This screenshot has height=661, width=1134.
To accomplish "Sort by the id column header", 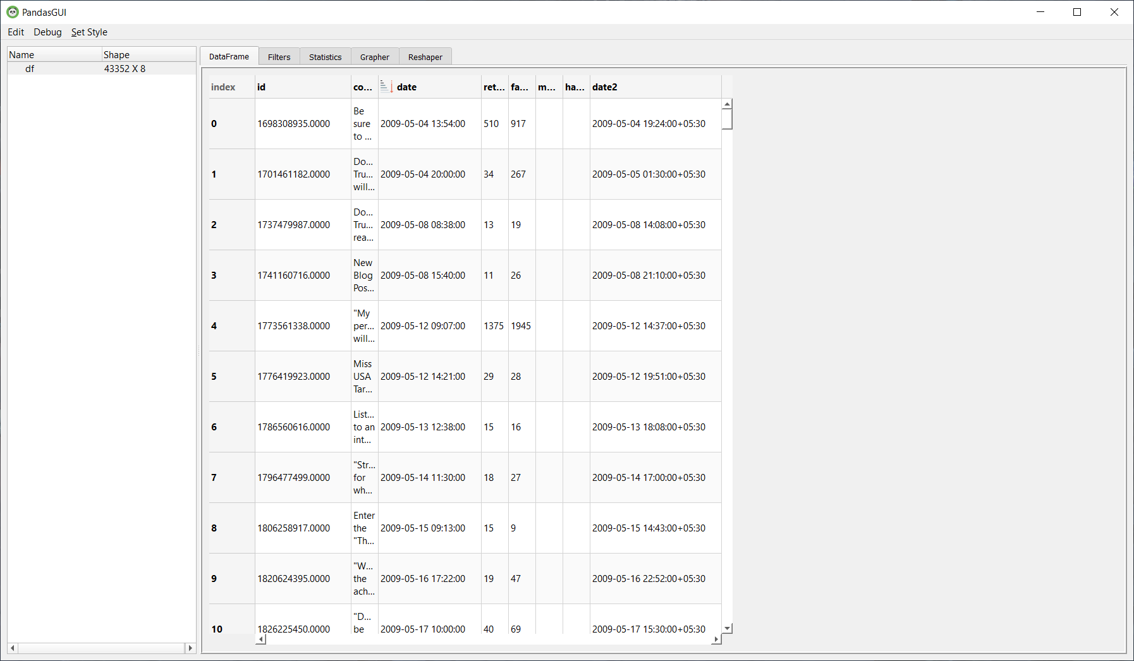I will (302, 87).
